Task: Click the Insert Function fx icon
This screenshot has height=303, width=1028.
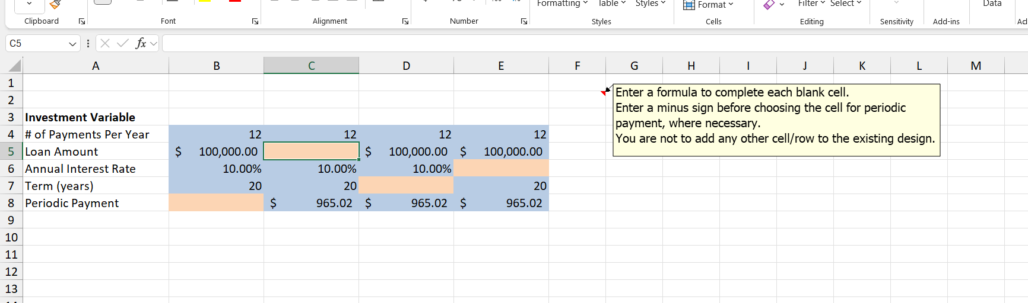Action: point(141,43)
